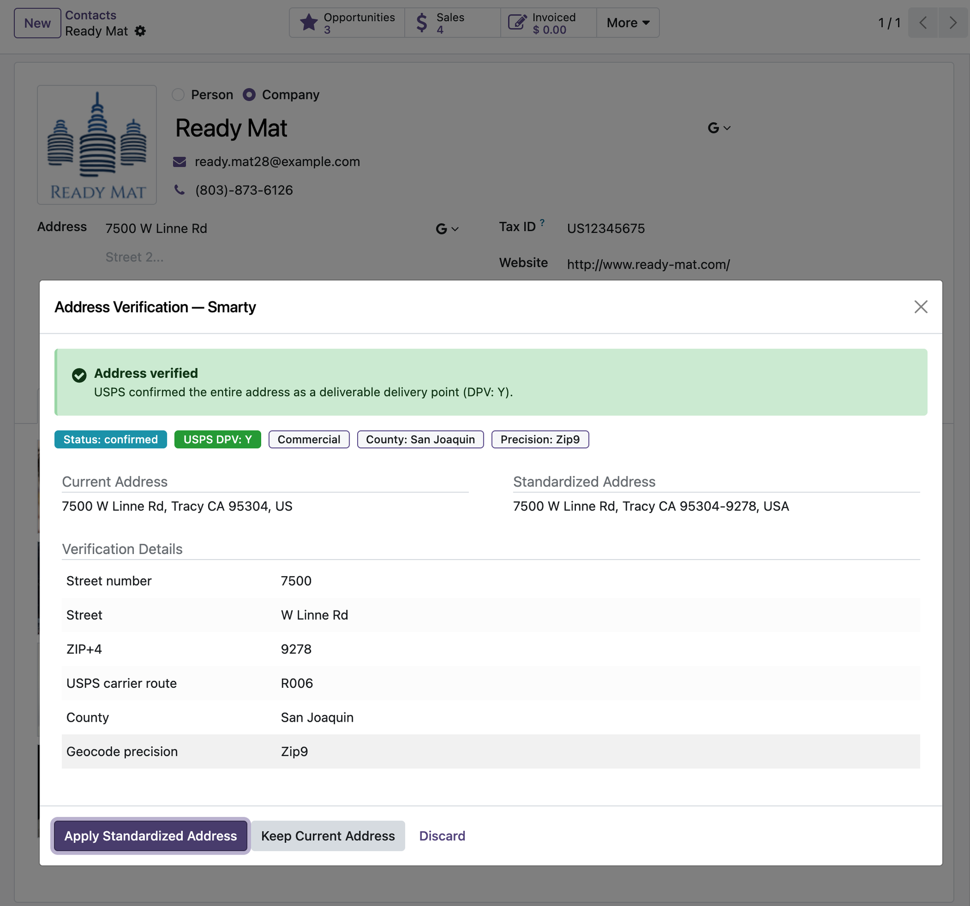Viewport: 970px width, 906px height.
Task: Click the New button
Action: tap(37, 23)
